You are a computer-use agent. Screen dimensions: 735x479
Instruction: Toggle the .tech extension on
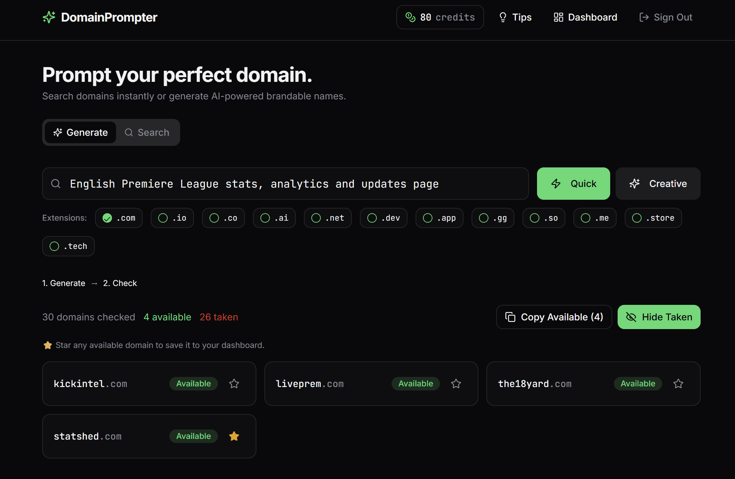click(x=68, y=246)
